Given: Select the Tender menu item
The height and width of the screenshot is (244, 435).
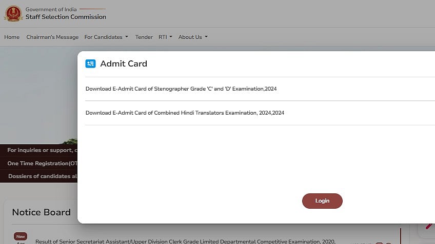Looking at the screenshot, I should (x=144, y=37).
